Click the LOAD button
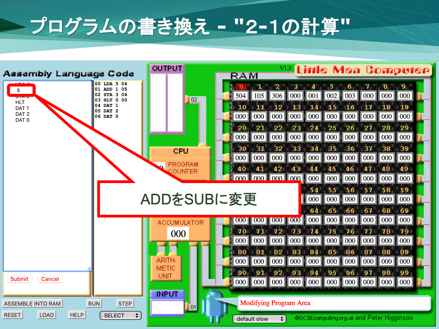The width and height of the screenshot is (439, 329). point(47,315)
